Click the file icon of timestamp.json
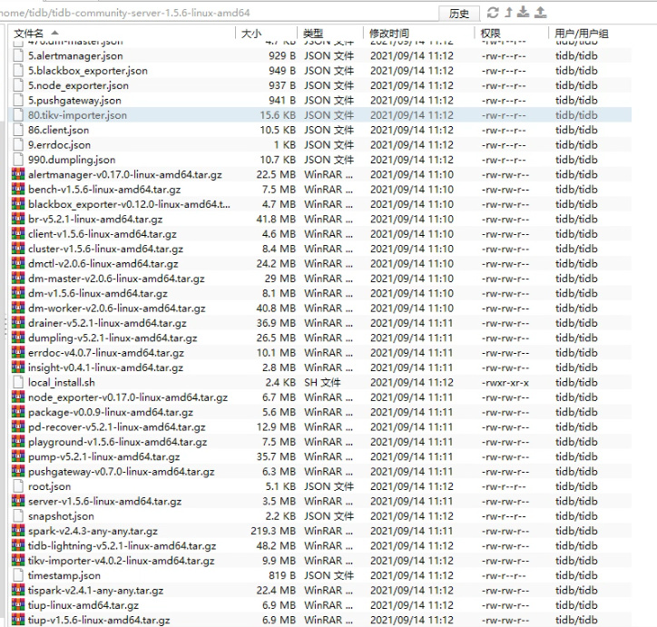The width and height of the screenshot is (657, 627). [18, 575]
